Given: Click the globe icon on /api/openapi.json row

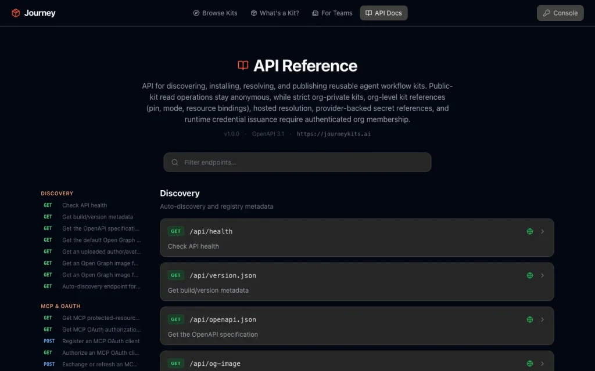Looking at the screenshot, I should (x=530, y=319).
